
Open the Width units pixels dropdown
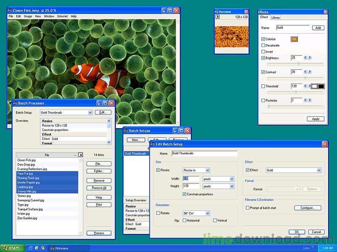[x=231, y=178]
